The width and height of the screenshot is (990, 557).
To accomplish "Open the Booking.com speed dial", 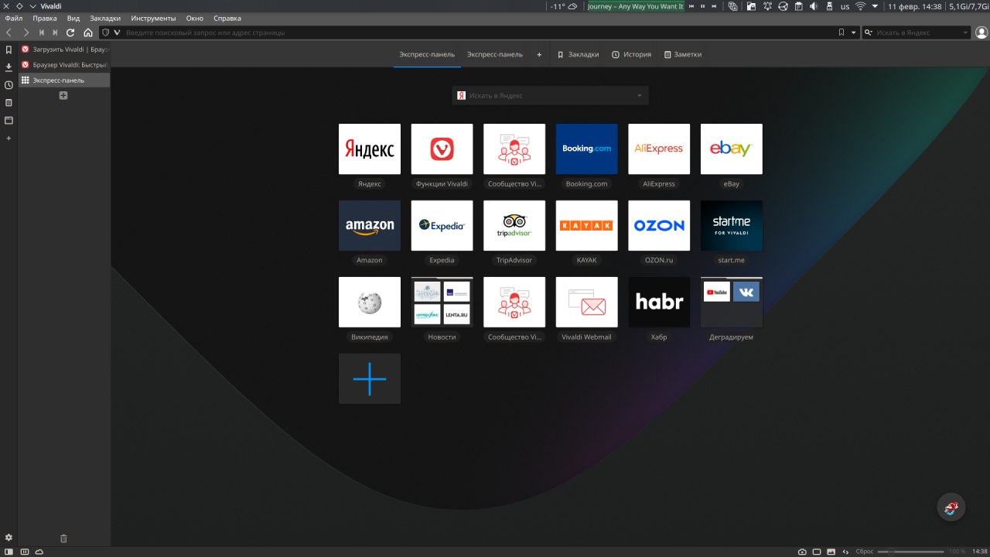I will pos(586,149).
